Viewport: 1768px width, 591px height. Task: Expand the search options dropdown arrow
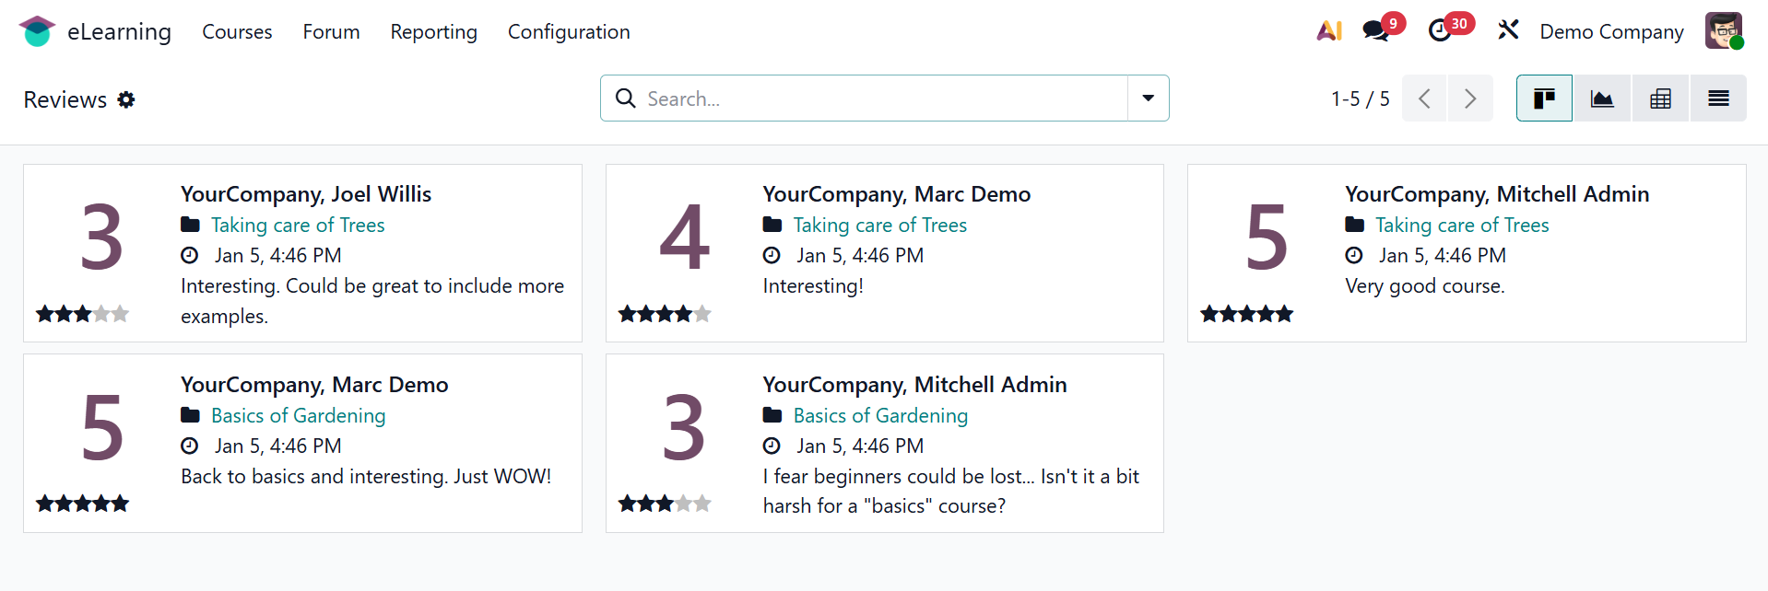(x=1148, y=98)
